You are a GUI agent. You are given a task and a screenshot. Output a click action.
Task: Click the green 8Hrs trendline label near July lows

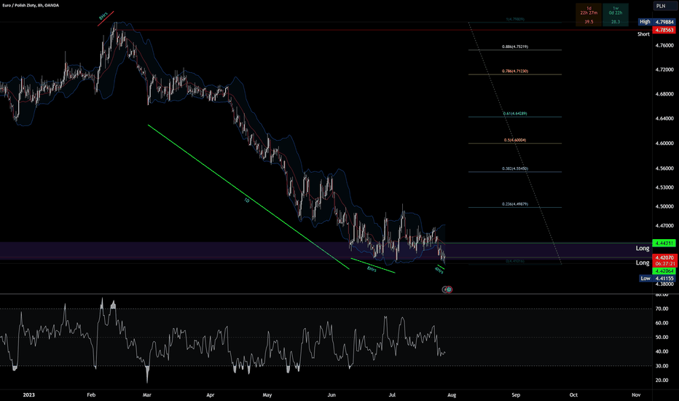(x=372, y=269)
